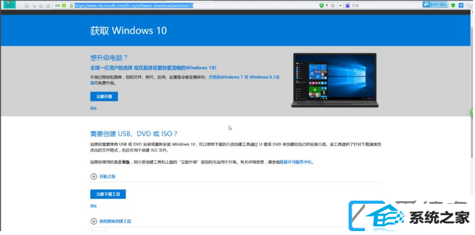This screenshot has height=235, width=475.
Task: Click the laptop Windows 10 image
Action: [335, 80]
